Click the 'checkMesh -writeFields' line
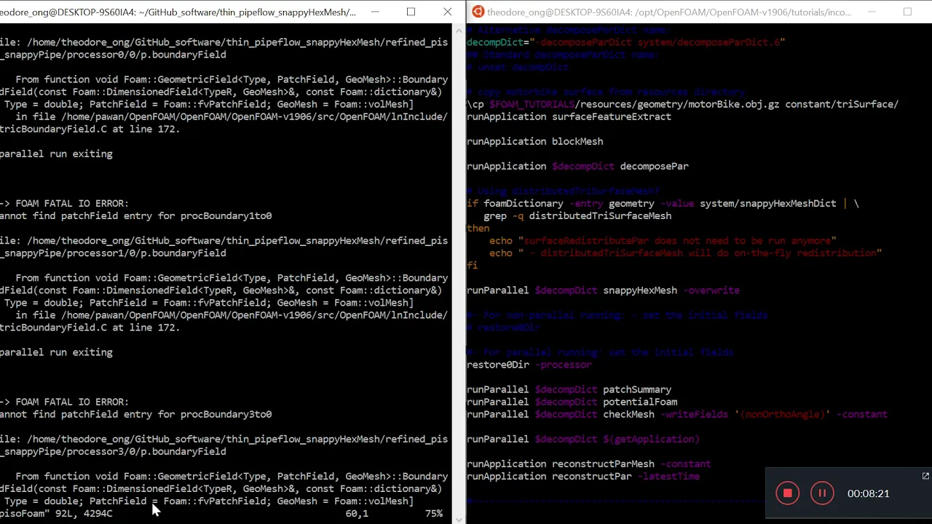The width and height of the screenshot is (932, 524). pos(676,414)
